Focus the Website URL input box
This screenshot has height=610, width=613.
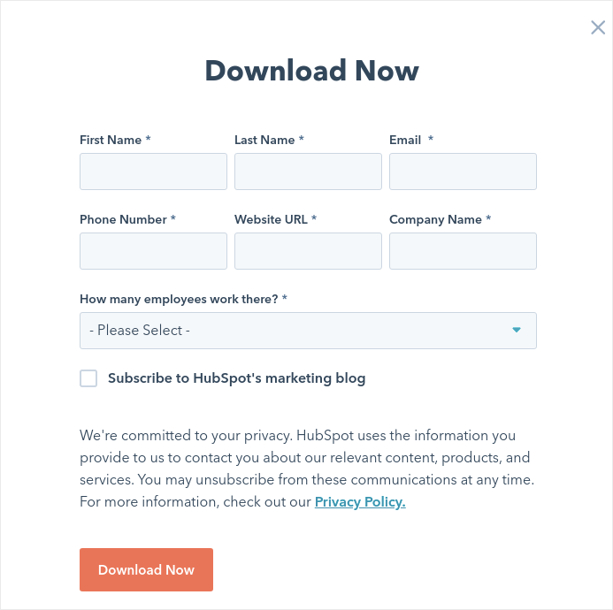[x=308, y=251]
